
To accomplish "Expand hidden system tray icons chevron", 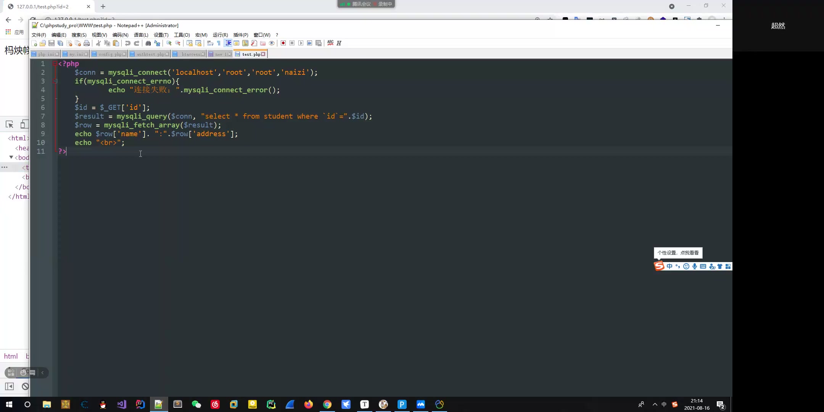I will 655,404.
